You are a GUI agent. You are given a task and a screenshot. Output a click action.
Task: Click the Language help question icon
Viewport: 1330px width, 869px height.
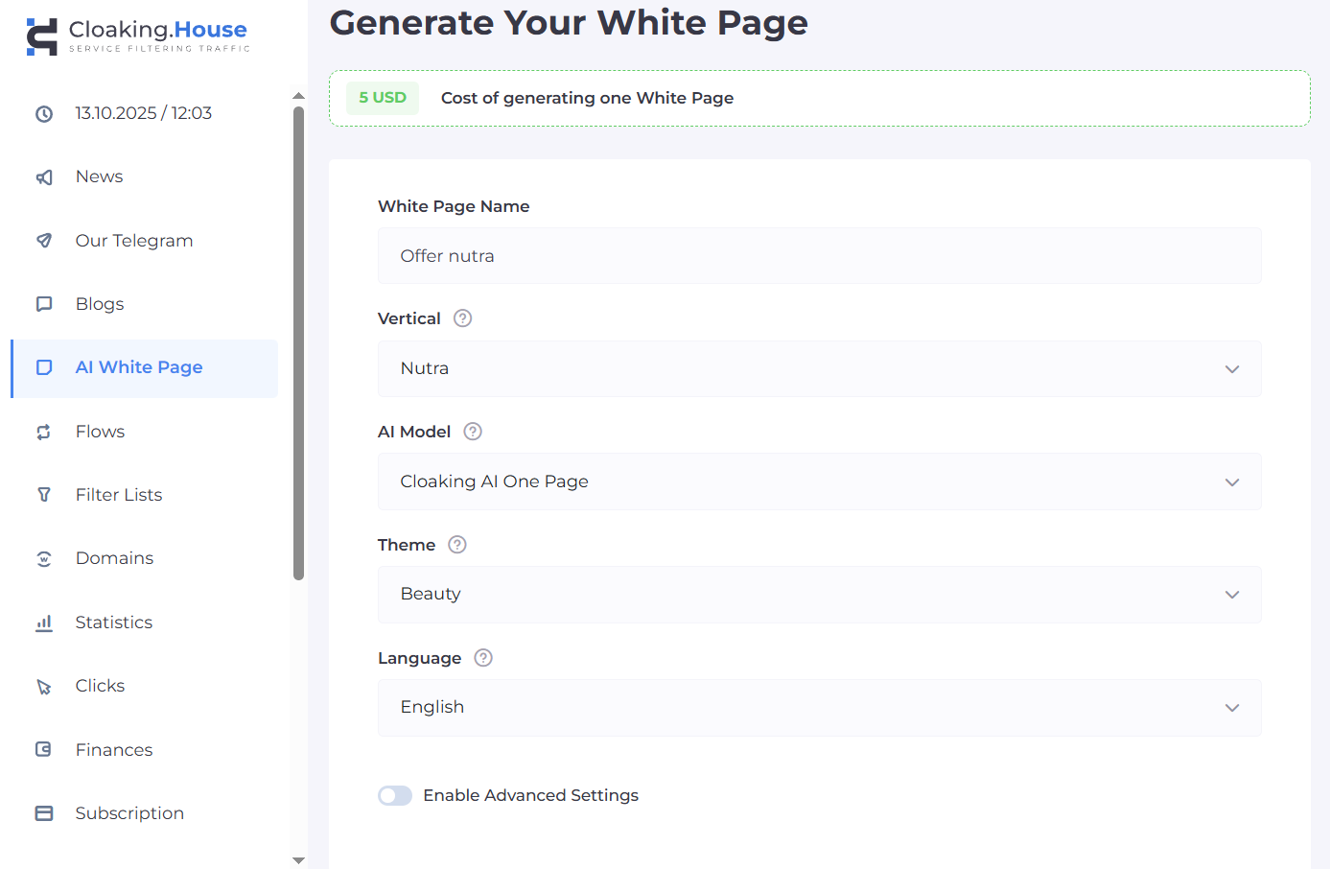point(483,658)
